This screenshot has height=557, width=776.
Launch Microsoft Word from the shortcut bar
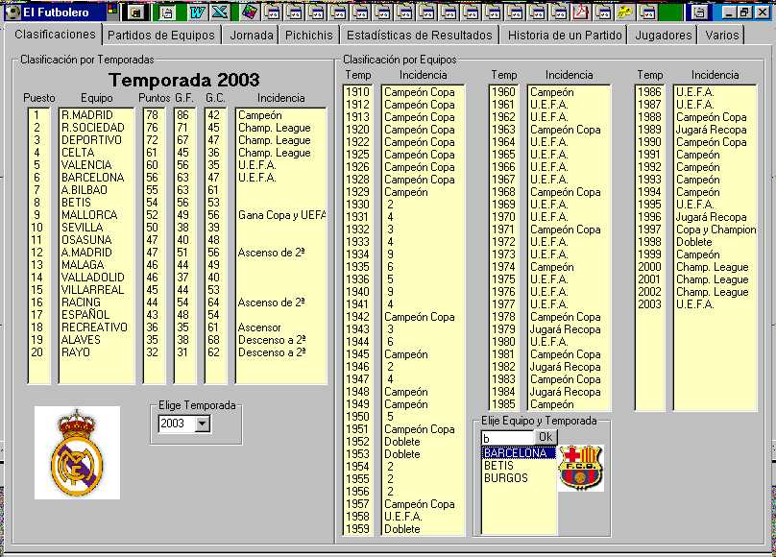click(198, 12)
